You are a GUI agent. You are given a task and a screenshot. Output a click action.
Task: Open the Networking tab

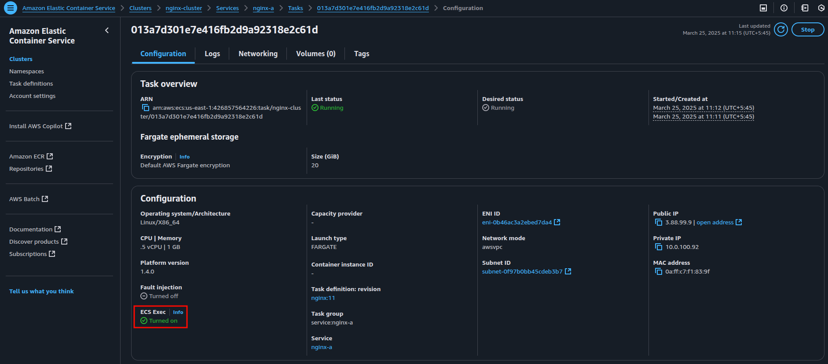[x=258, y=54]
